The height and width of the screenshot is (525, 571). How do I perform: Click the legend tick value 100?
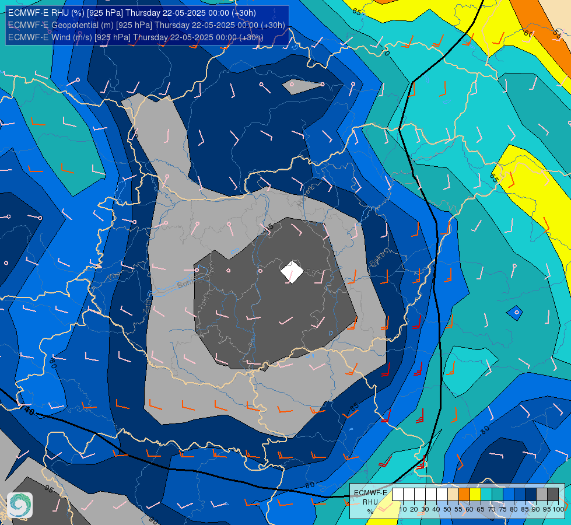tap(558, 509)
